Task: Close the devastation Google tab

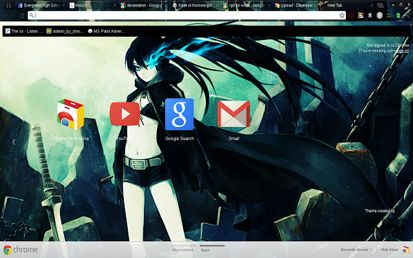Action: 166,5
